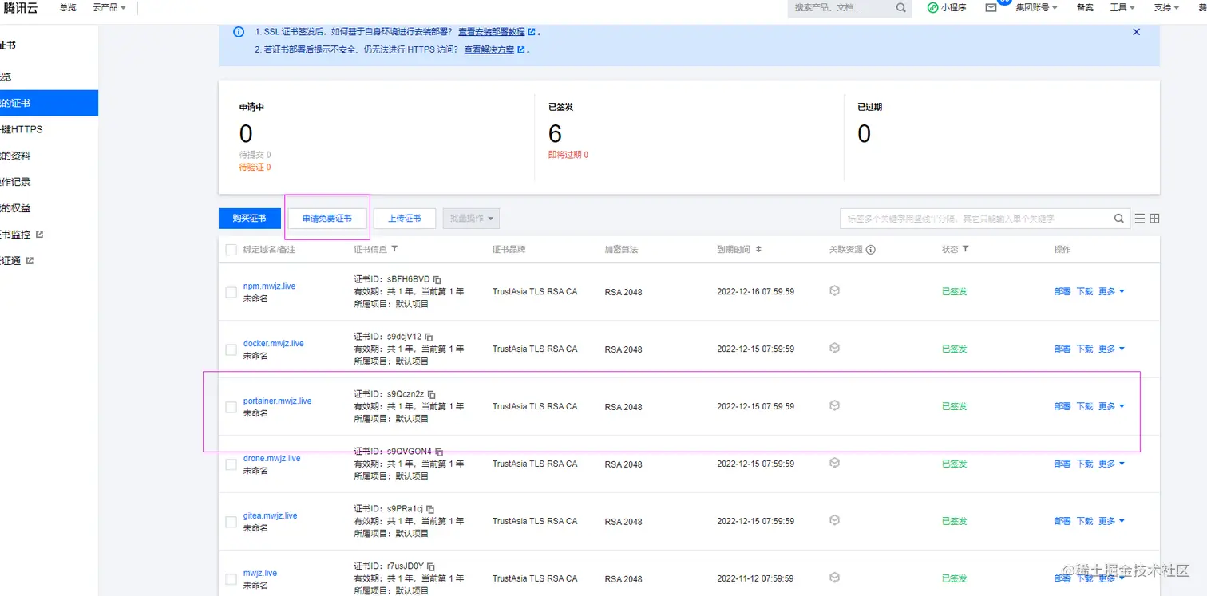Open 操作记录 sidebar item
Screen dimensions: 1207x596
click(x=49, y=182)
